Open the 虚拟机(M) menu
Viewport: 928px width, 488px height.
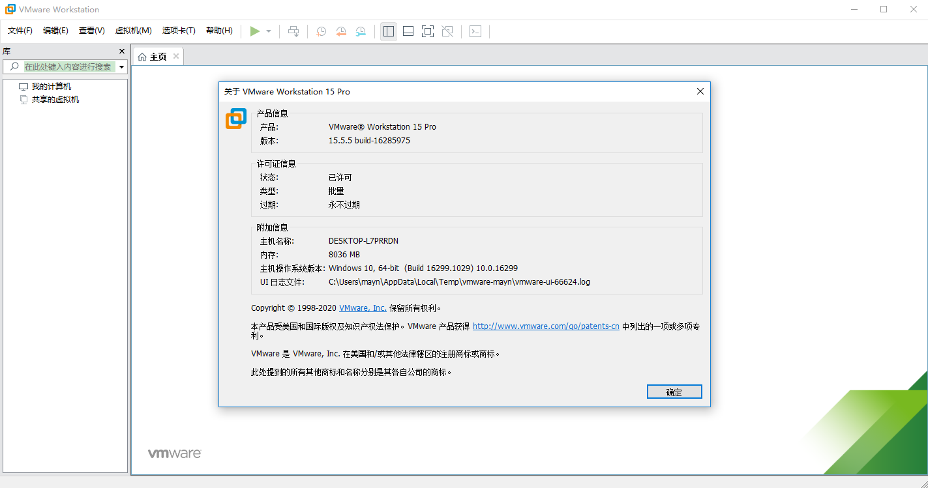(133, 30)
